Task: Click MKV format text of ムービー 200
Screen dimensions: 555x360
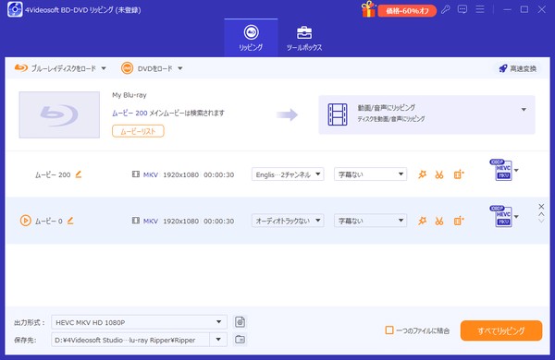Action: tap(151, 174)
